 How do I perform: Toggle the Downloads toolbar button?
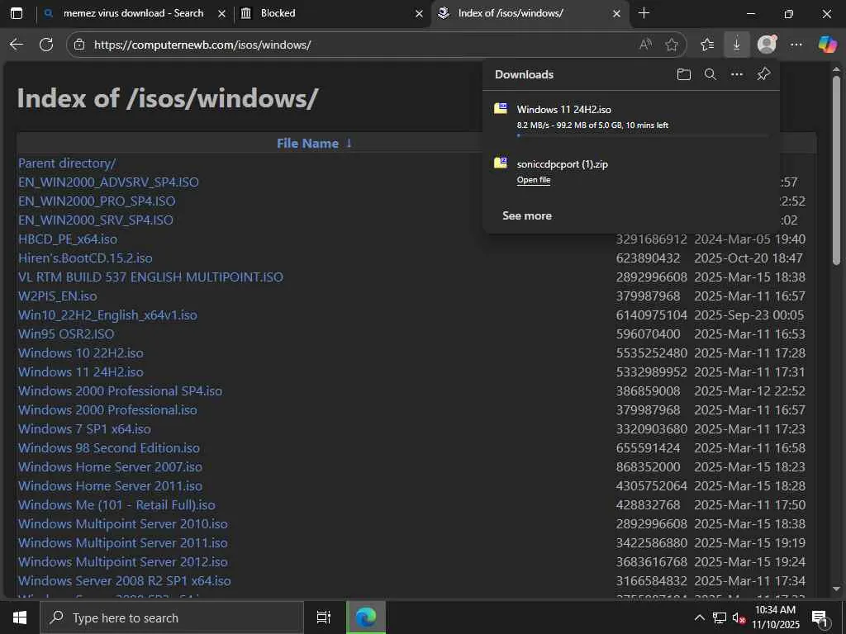736,45
